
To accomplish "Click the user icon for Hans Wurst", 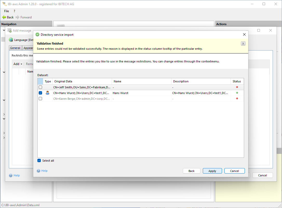I will click(x=48, y=93).
